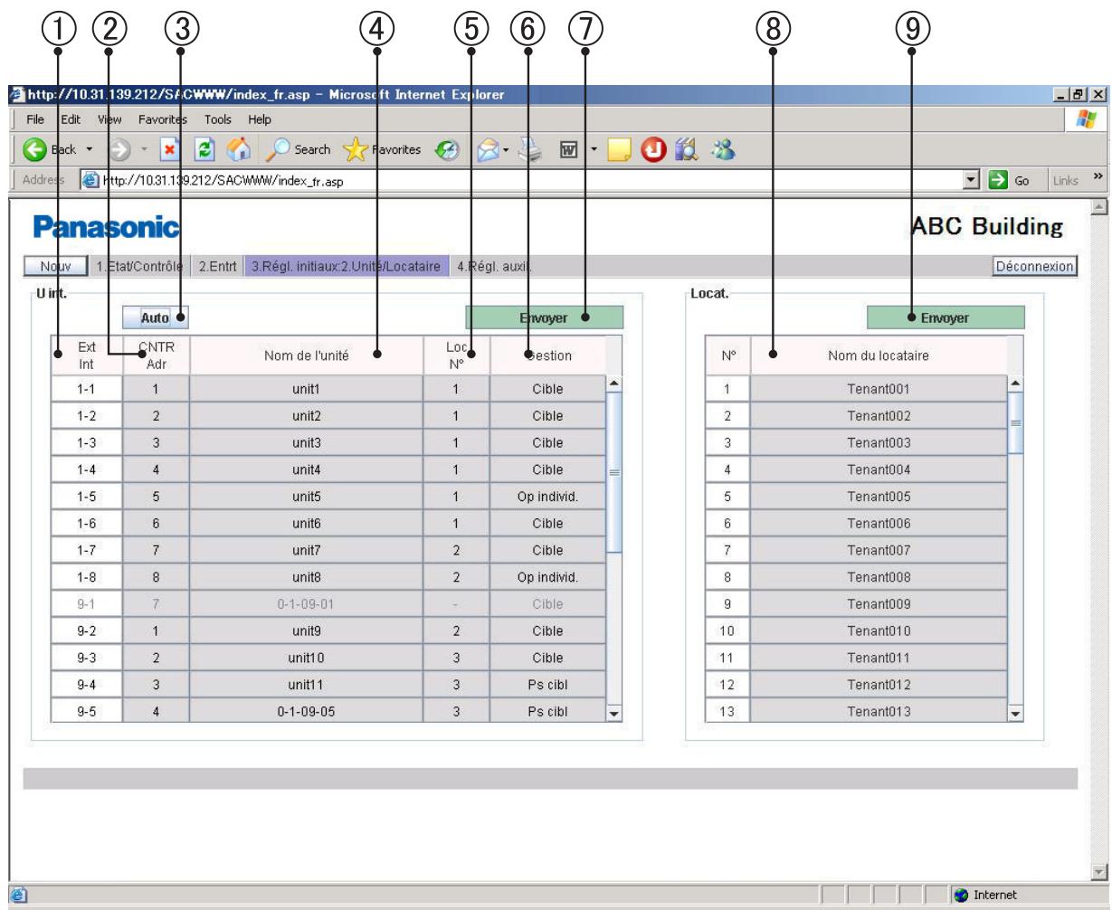Image resolution: width=1112 pixels, height=910 pixels.
Task: Click the Ext Int cell "9-2"
Action: tap(87, 630)
